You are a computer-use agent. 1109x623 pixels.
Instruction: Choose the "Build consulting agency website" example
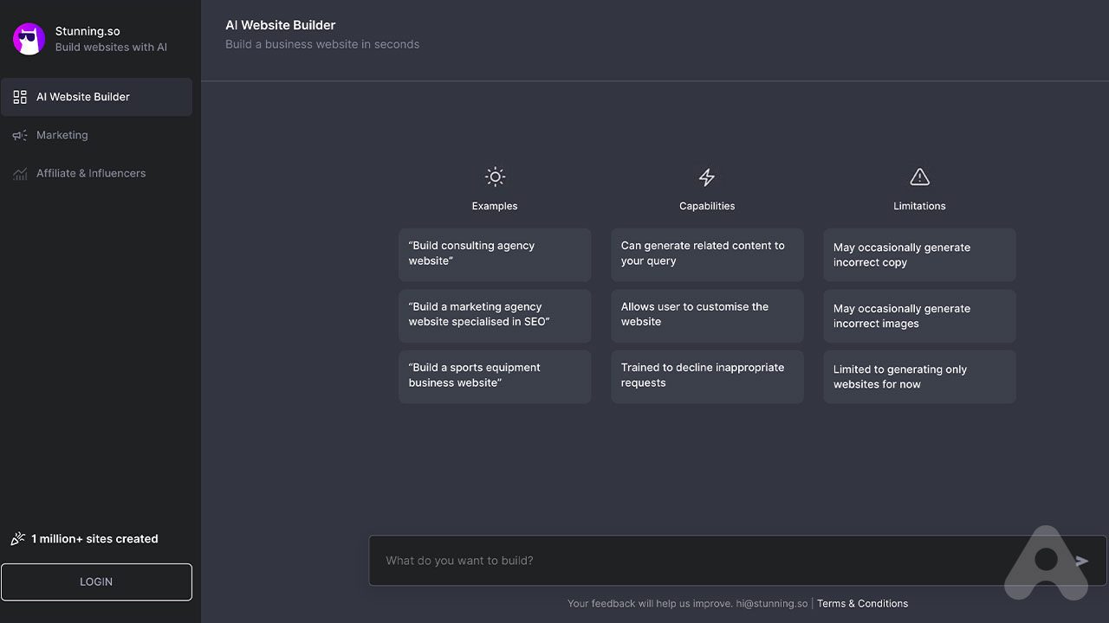495,254
